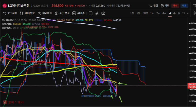Click the blue 매도 sell button

click(184, 6)
